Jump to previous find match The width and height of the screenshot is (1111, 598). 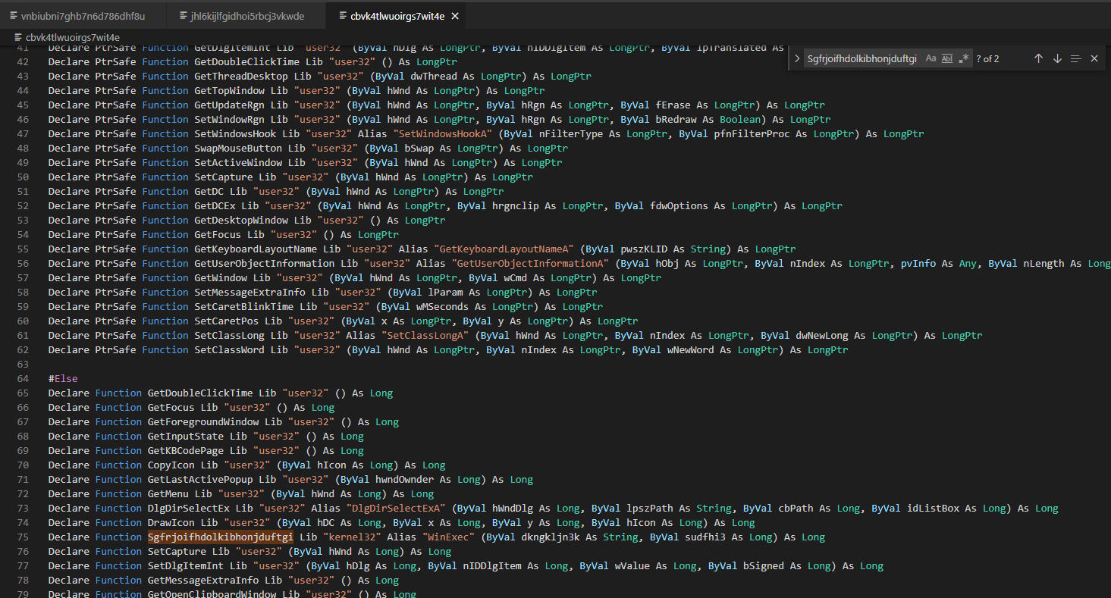pos(1039,58)
